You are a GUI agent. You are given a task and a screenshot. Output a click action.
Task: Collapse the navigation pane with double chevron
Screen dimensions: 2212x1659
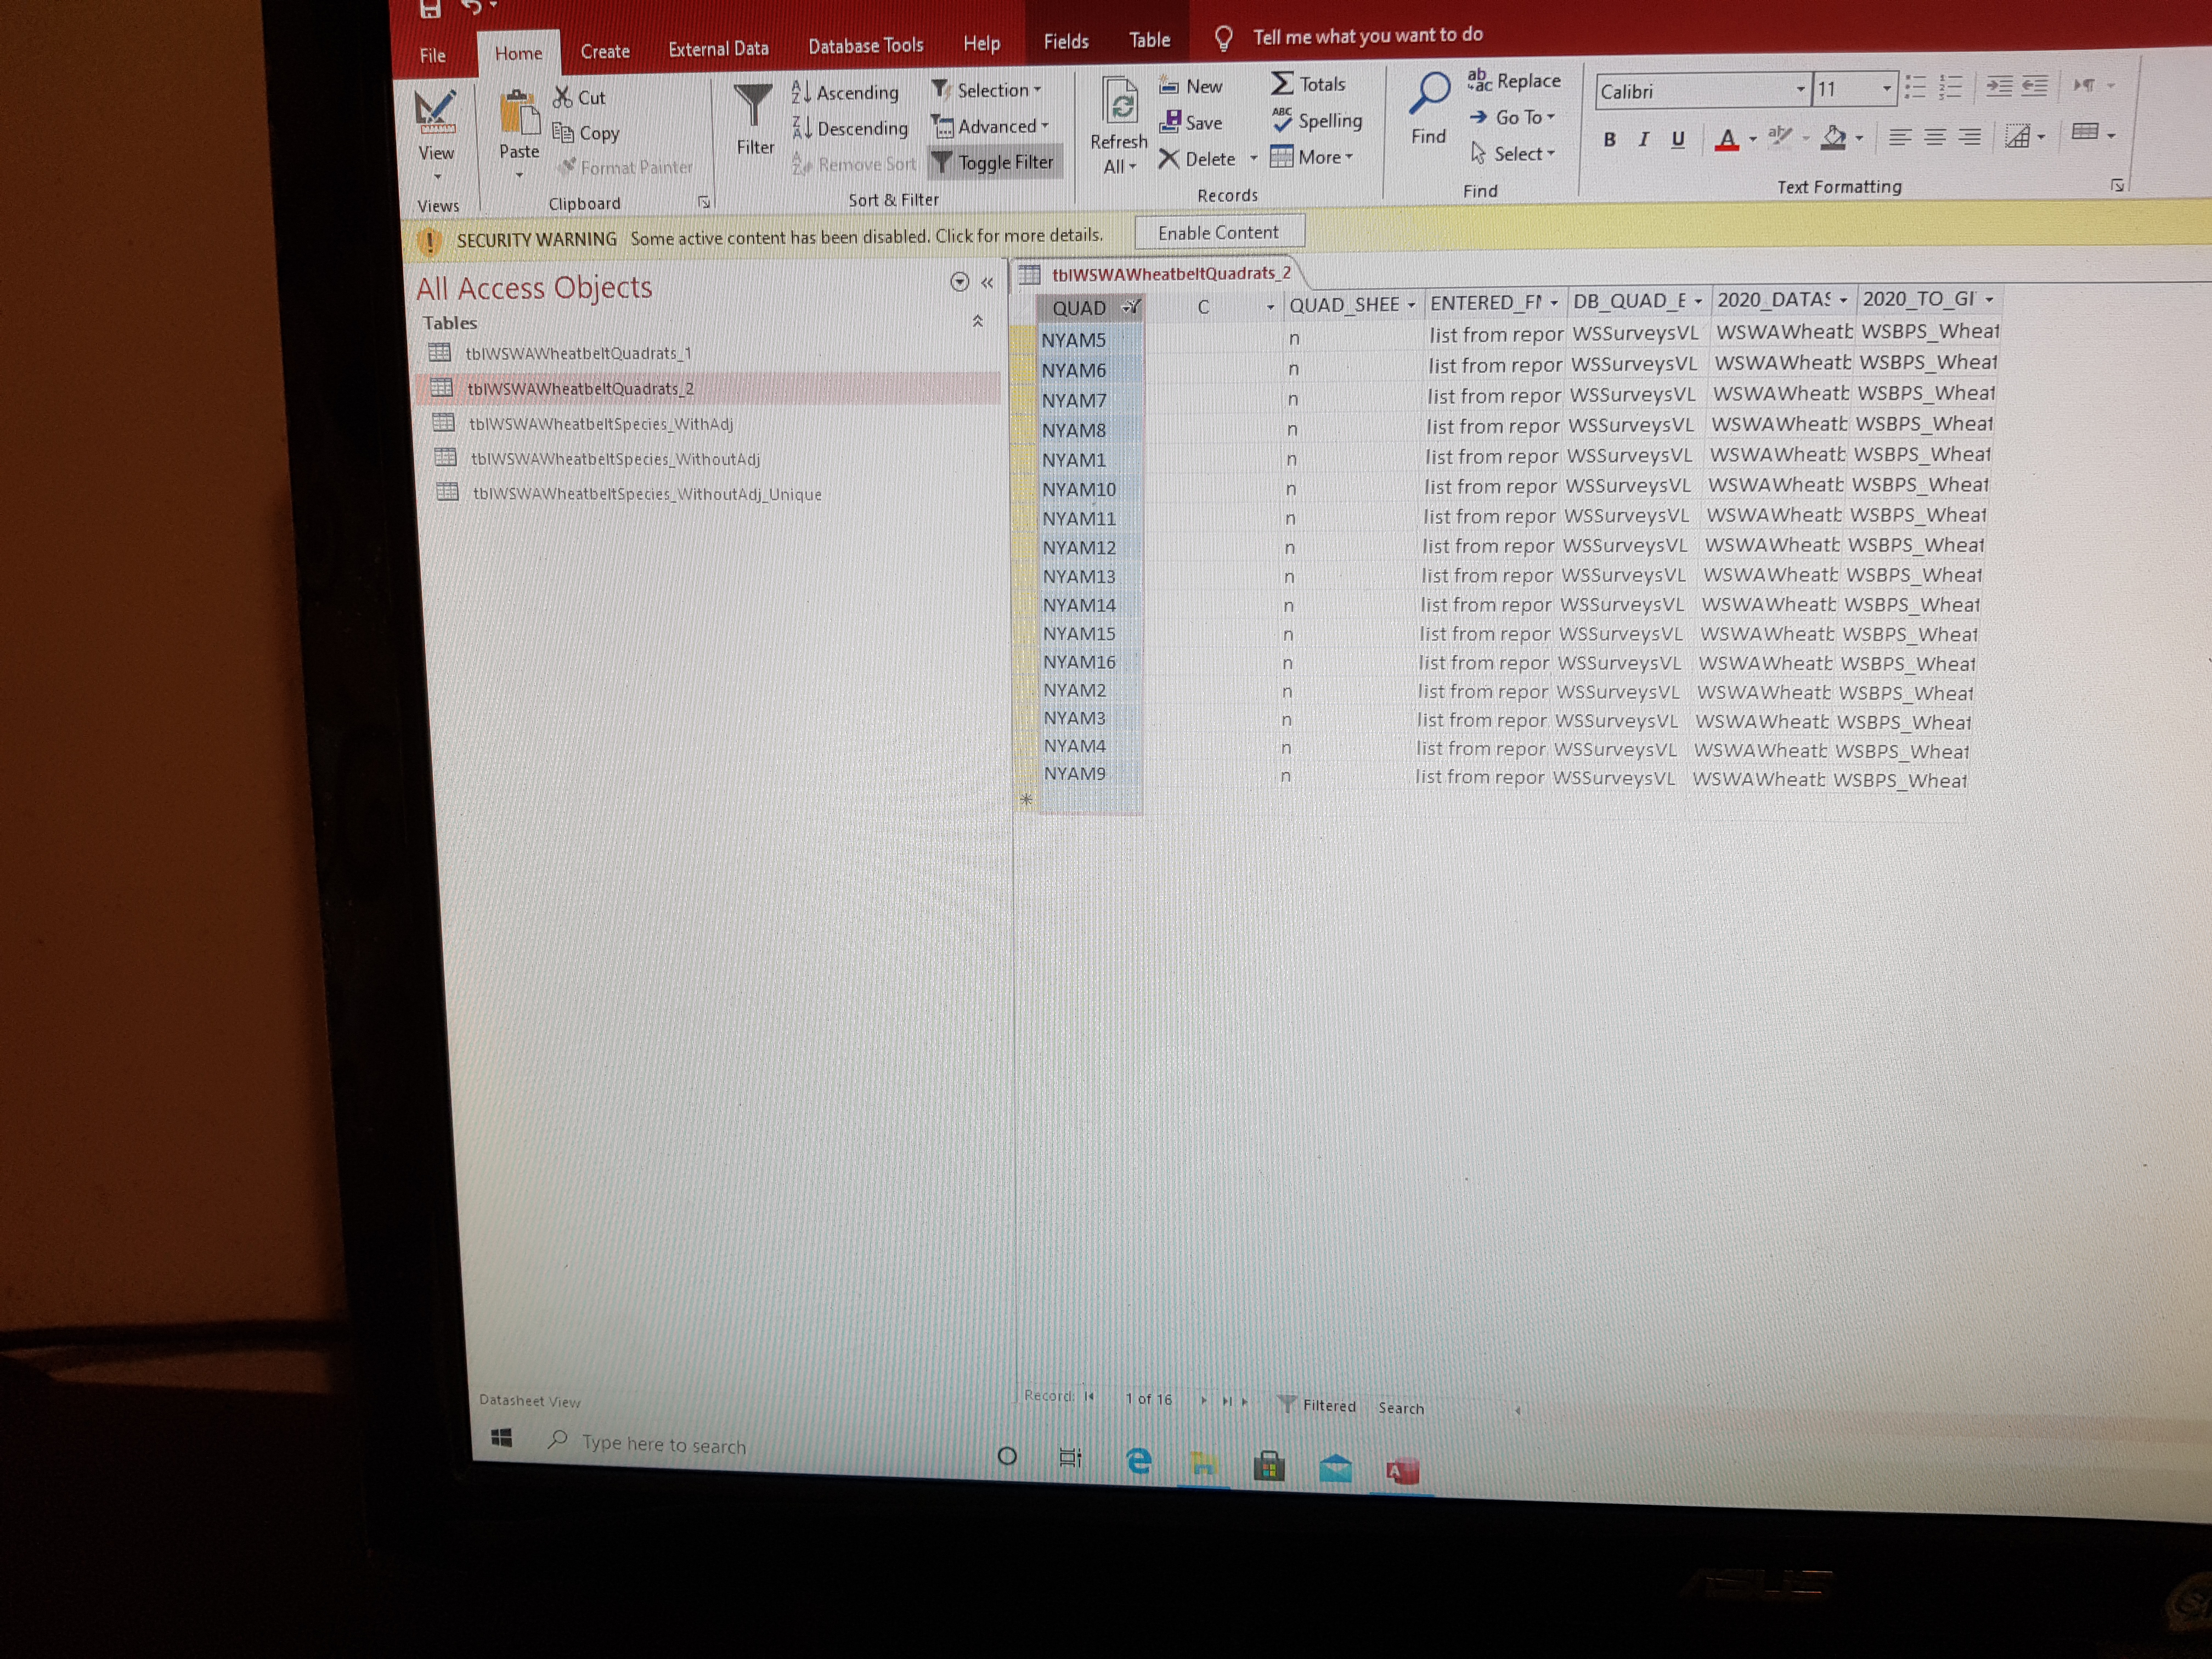click(x=988, y=283)
